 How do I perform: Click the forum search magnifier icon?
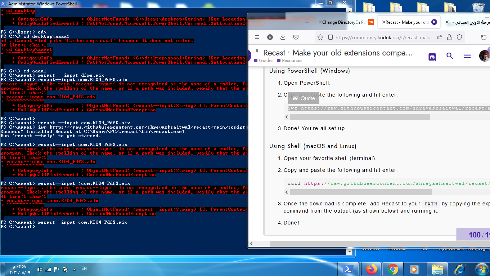(450, 56)
